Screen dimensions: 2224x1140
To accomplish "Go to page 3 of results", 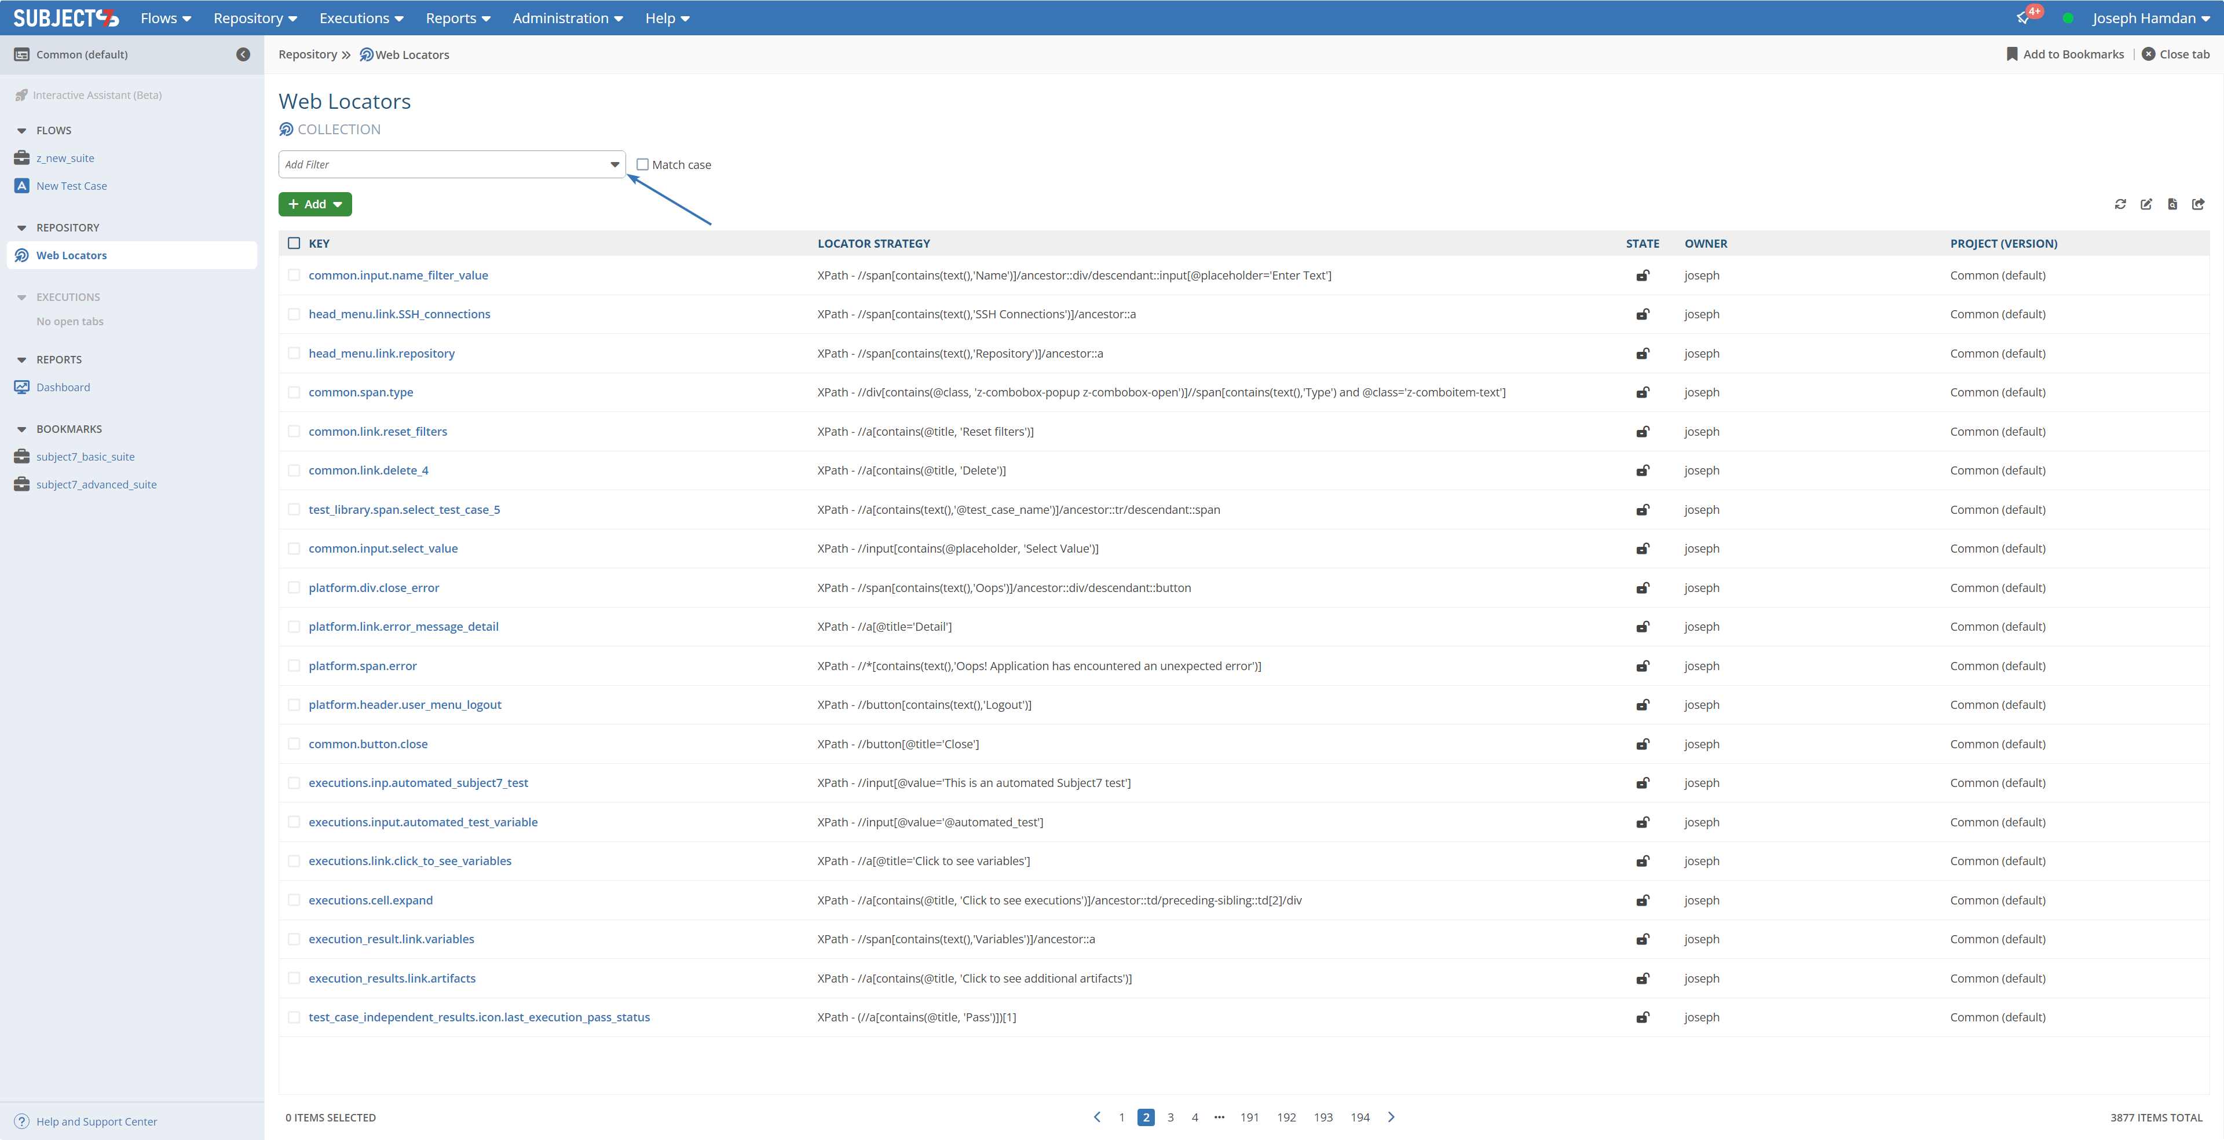I will pos(1170,1117).
